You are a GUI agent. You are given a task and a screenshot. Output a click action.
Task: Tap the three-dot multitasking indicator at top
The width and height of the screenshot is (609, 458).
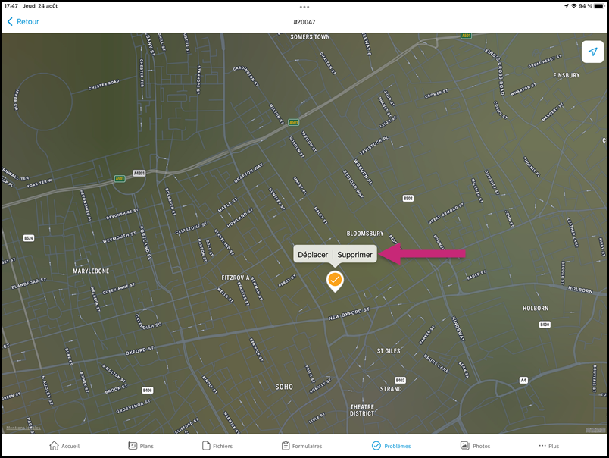point(304,7)
